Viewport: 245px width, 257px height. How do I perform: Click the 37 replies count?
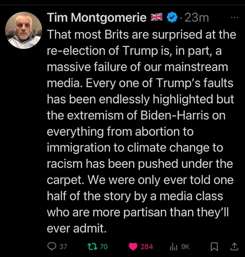[x=63, y=247]
